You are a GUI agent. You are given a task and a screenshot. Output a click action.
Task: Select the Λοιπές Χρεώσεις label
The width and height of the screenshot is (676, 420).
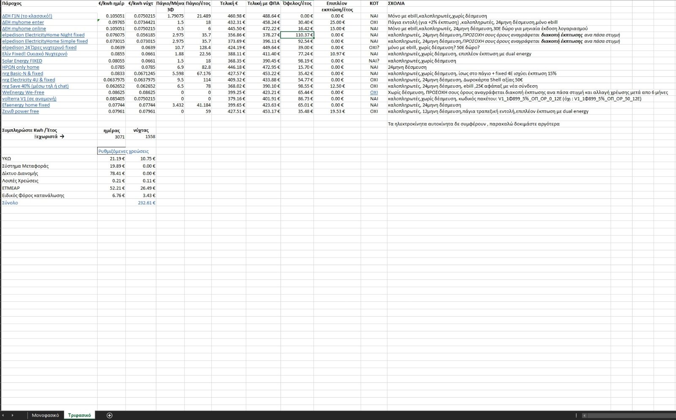tap(49, 181)
